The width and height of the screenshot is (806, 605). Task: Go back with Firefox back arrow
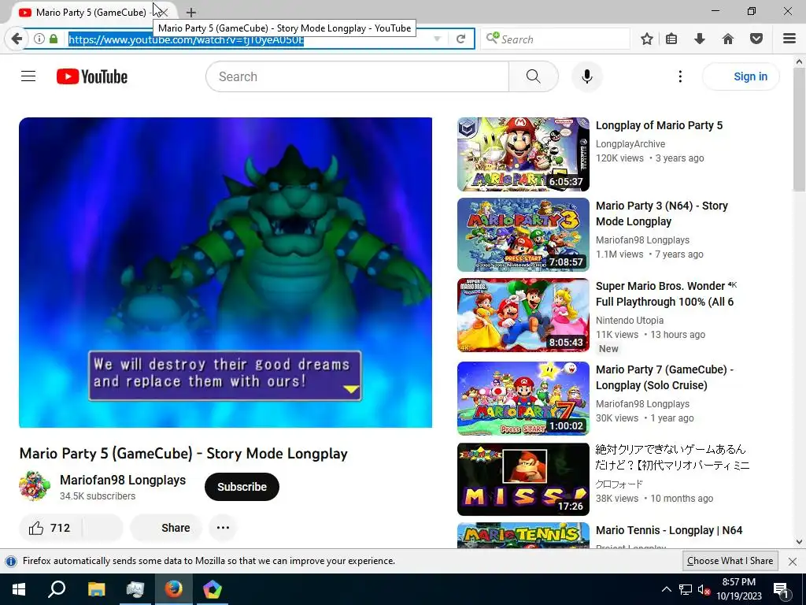pos(17,39)
